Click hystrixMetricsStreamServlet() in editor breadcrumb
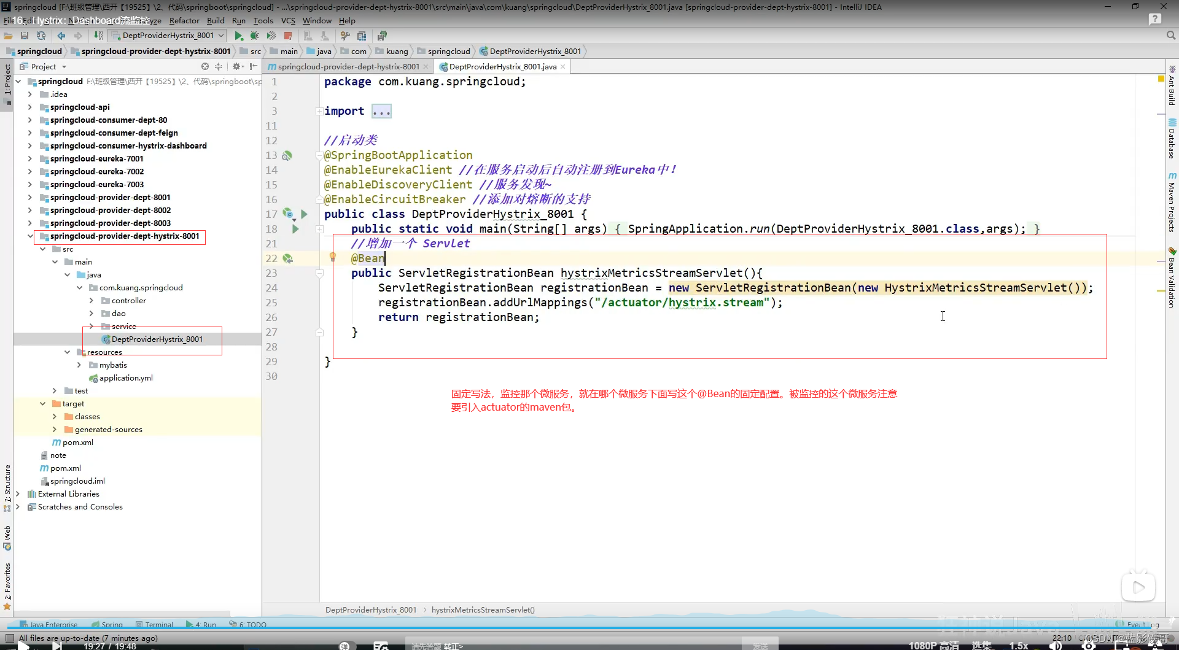This screenshot has height=650, width=1179. pos(483,610)
